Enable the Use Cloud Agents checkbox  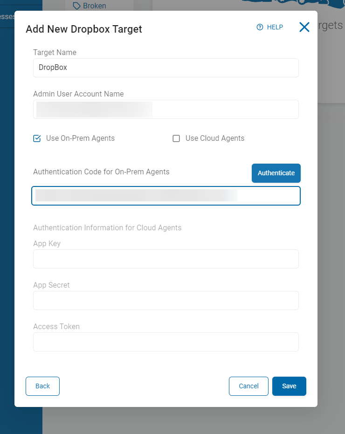pyautogui.click(x=176, y=138)
